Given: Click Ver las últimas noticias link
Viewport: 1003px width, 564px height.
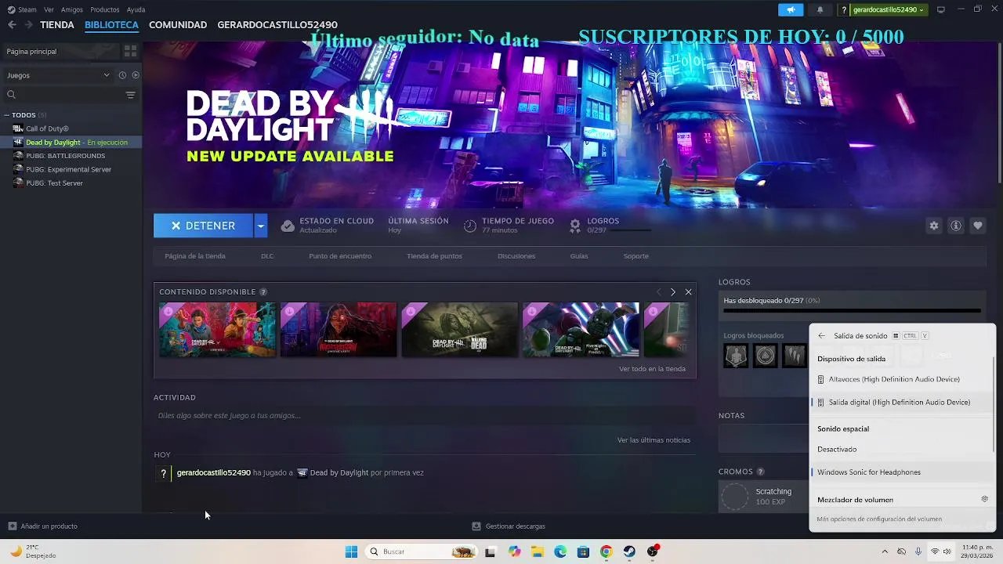Looking at the screenshot, I should click(654, 440).
